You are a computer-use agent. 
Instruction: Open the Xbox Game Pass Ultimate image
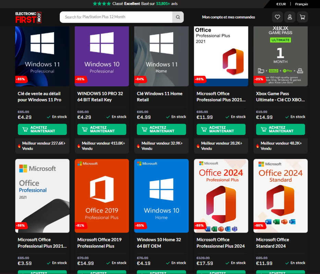pos(281,56)
